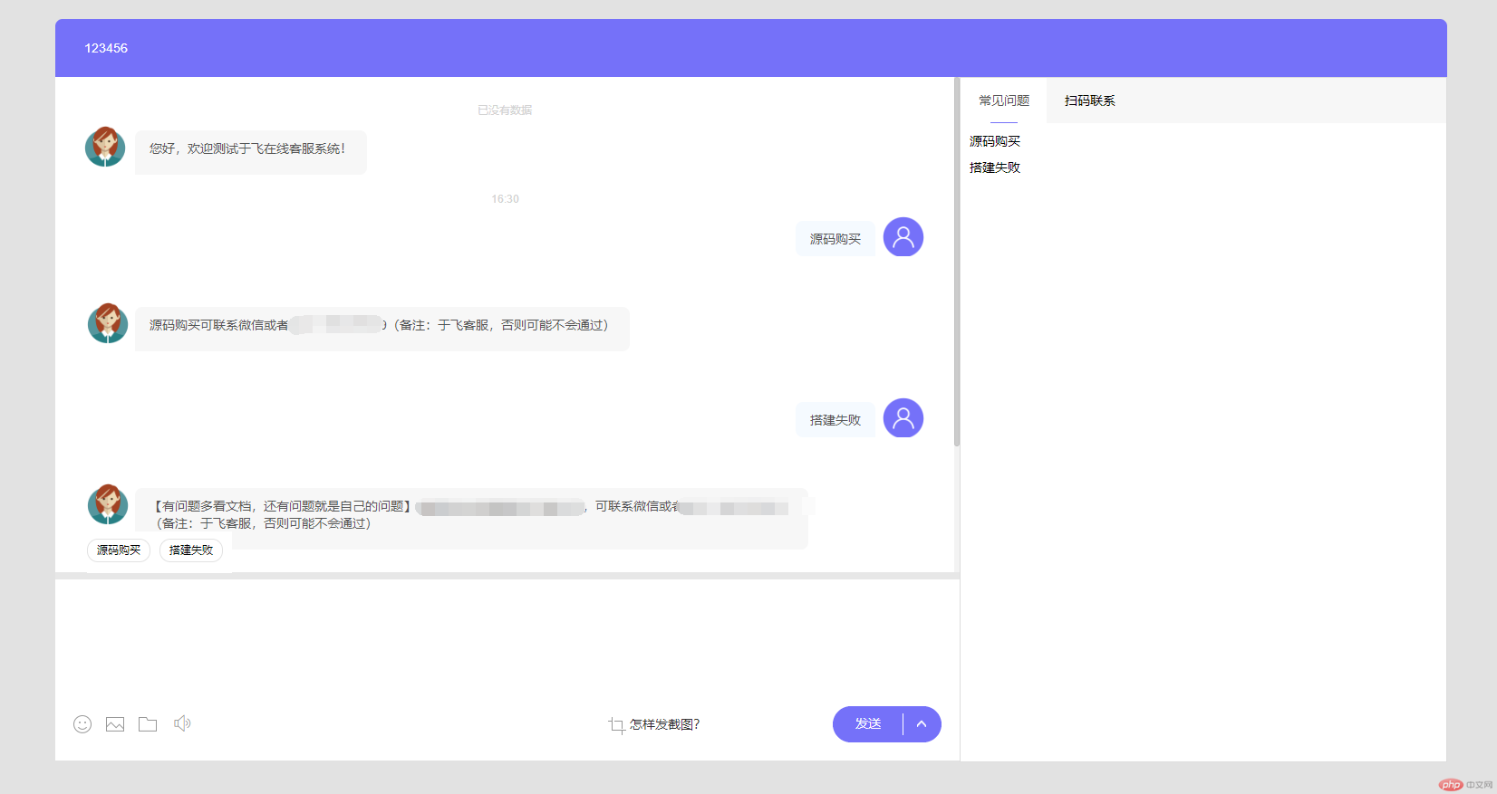The image size is (1497, 794).
Task: Switch to the 扫码联系 tab
Action: click(1090, 100)
